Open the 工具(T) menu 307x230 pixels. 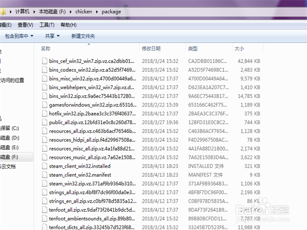coord(47,24)
